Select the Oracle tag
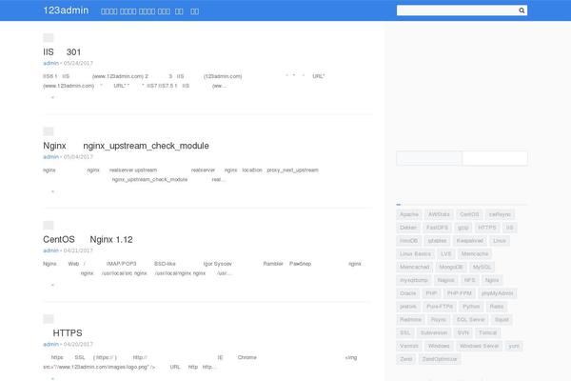571x381 pixels. point(408,293)
